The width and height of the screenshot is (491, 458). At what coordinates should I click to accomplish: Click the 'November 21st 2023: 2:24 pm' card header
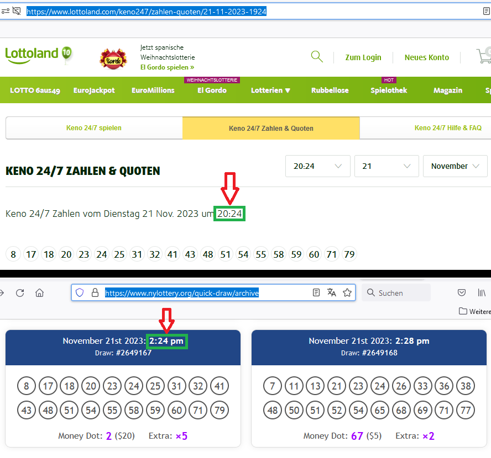[x=123, y=347]
